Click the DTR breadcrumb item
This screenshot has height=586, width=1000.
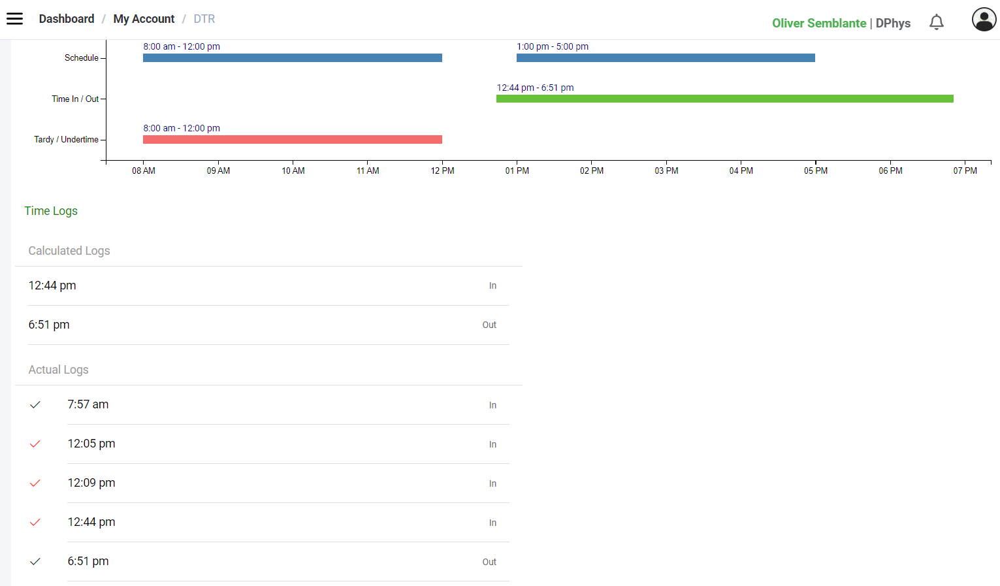click(x=204, y=19)
